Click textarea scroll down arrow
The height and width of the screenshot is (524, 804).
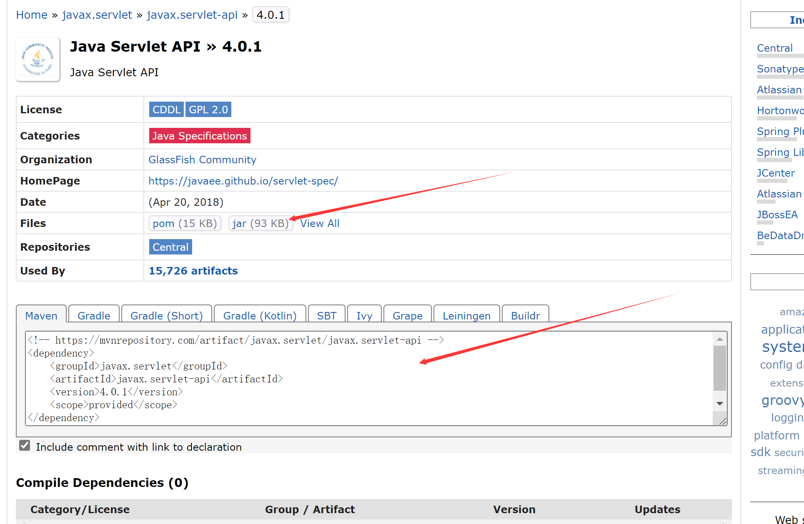pos(719,403)
